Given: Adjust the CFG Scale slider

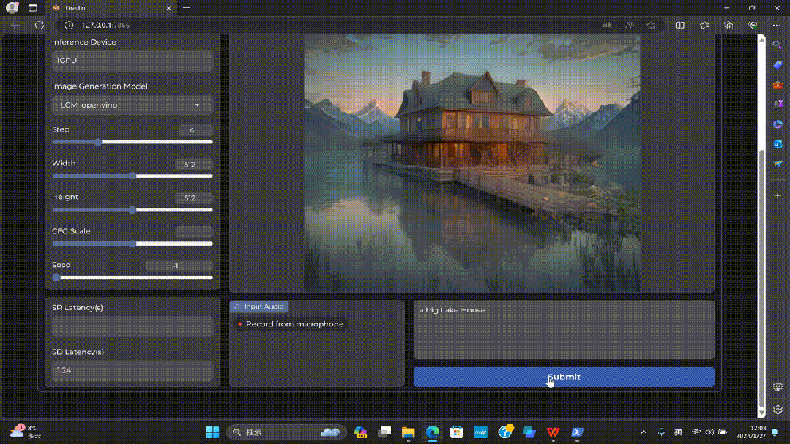Looking at the screenshot, I should tap(133, 244).
